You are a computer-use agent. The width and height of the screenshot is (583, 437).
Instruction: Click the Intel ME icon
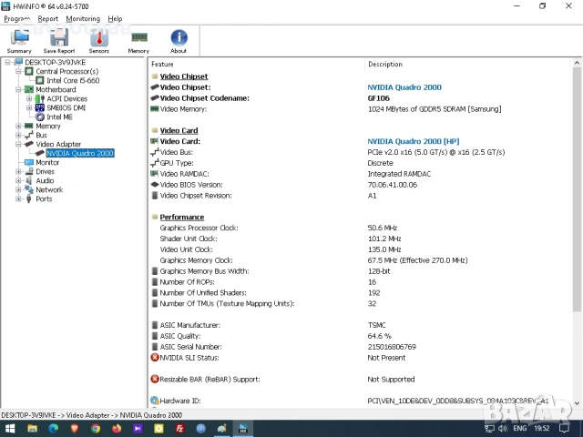point(40,117)
